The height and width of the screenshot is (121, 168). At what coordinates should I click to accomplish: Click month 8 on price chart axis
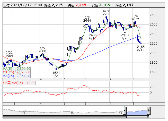(133, 79)
